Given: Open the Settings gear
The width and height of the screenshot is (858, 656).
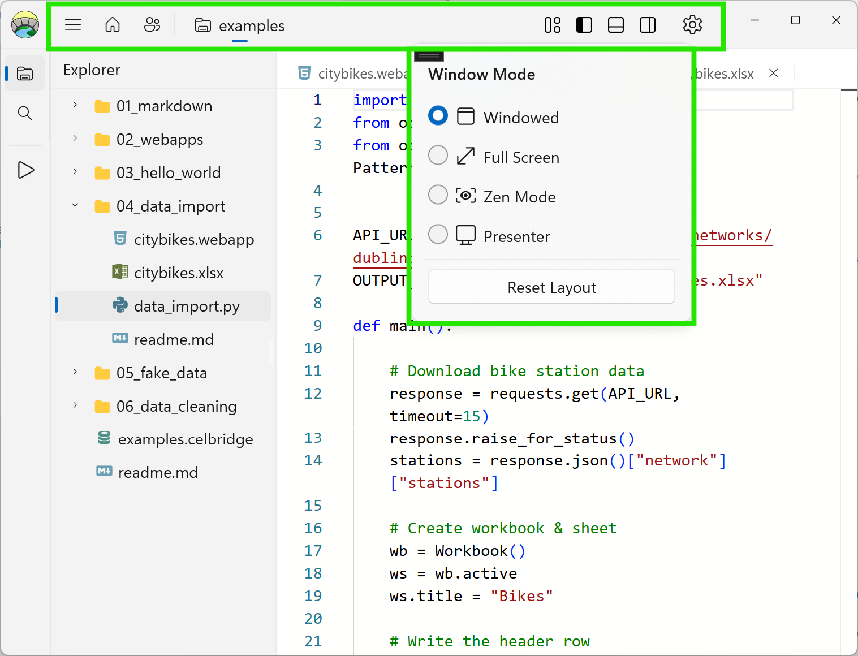Looking at the screenshot, I should 692,24.
